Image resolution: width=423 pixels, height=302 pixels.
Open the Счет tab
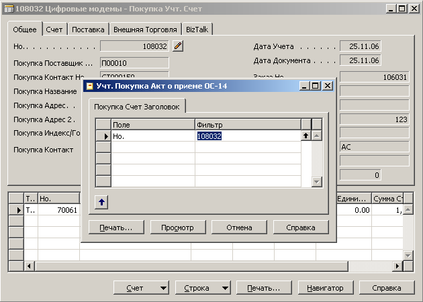[x=54, y=30]
